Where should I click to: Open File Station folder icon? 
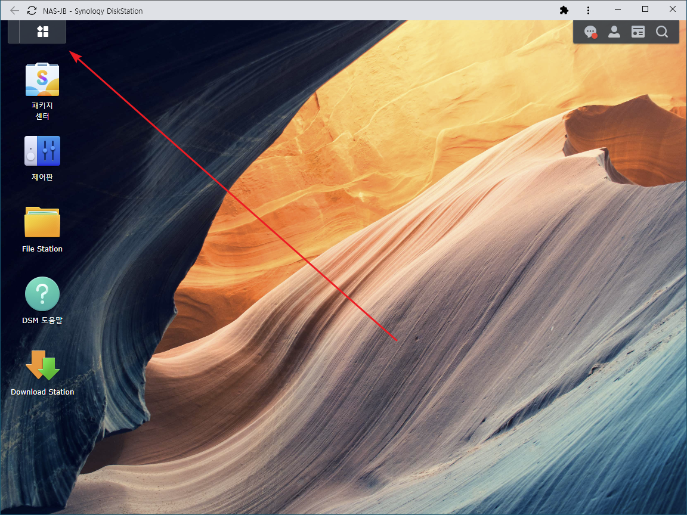[x=42, y=222]
